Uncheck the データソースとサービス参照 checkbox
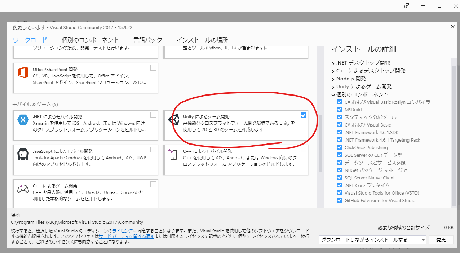460x253 pixels. (x=339, y=163)
